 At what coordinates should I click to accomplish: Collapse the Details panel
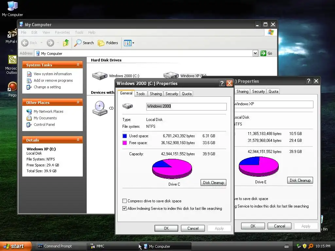pyautogui.click(x=78, y=140)
